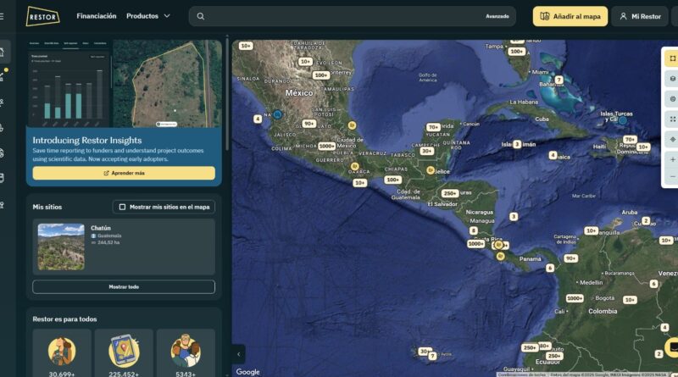The height and width of the screenshot is (377, 678).
Task: Enable Mostrar mis sitios en el mapa checkbox
Action: click(122, 207)
